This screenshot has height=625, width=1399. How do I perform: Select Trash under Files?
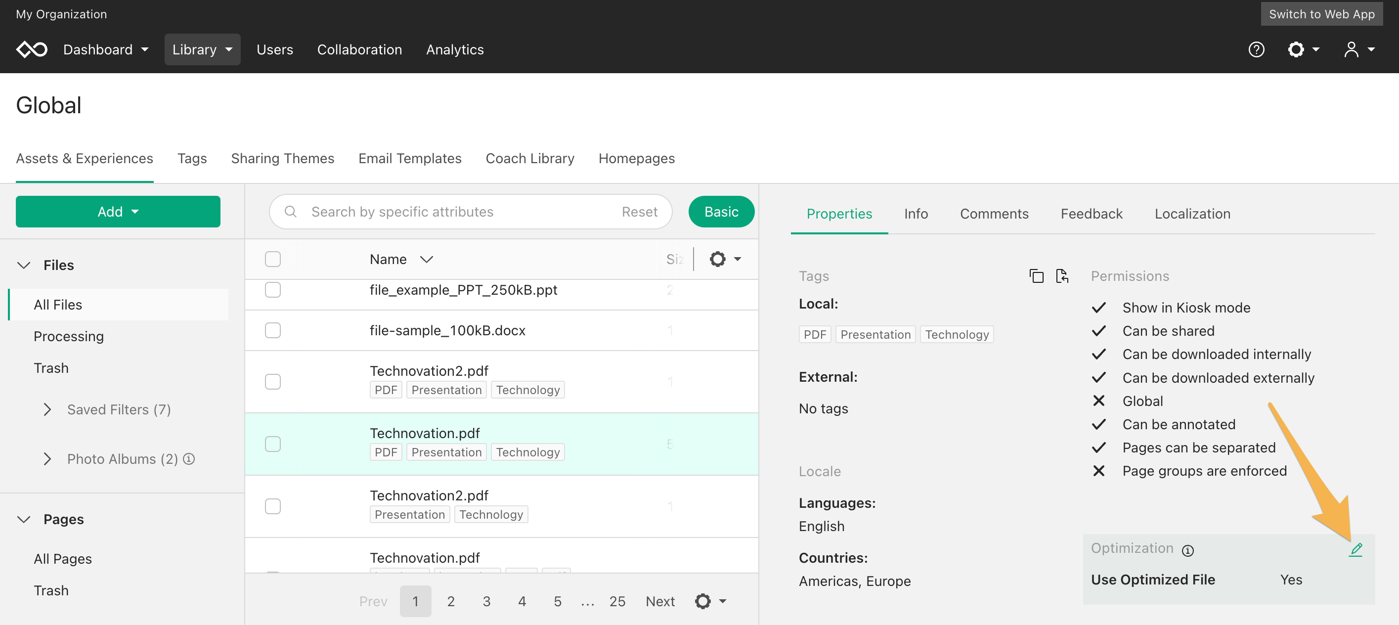51,367
